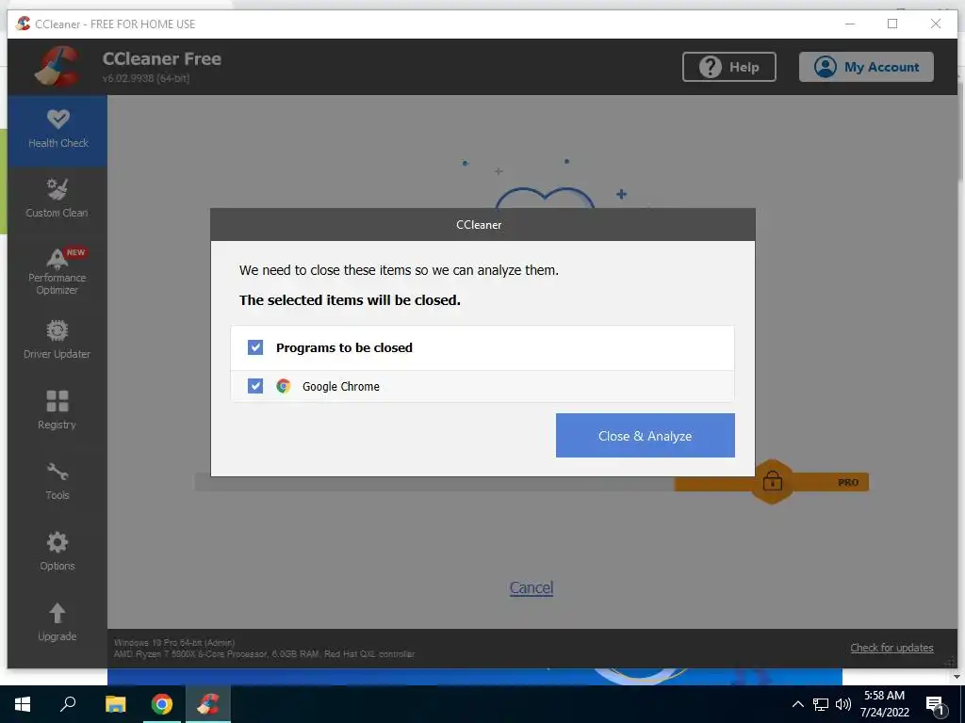Click the Check for updates link

(891, 648)
